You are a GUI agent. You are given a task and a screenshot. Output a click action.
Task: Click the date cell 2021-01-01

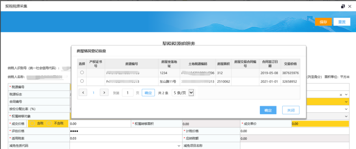coord(270,81)
